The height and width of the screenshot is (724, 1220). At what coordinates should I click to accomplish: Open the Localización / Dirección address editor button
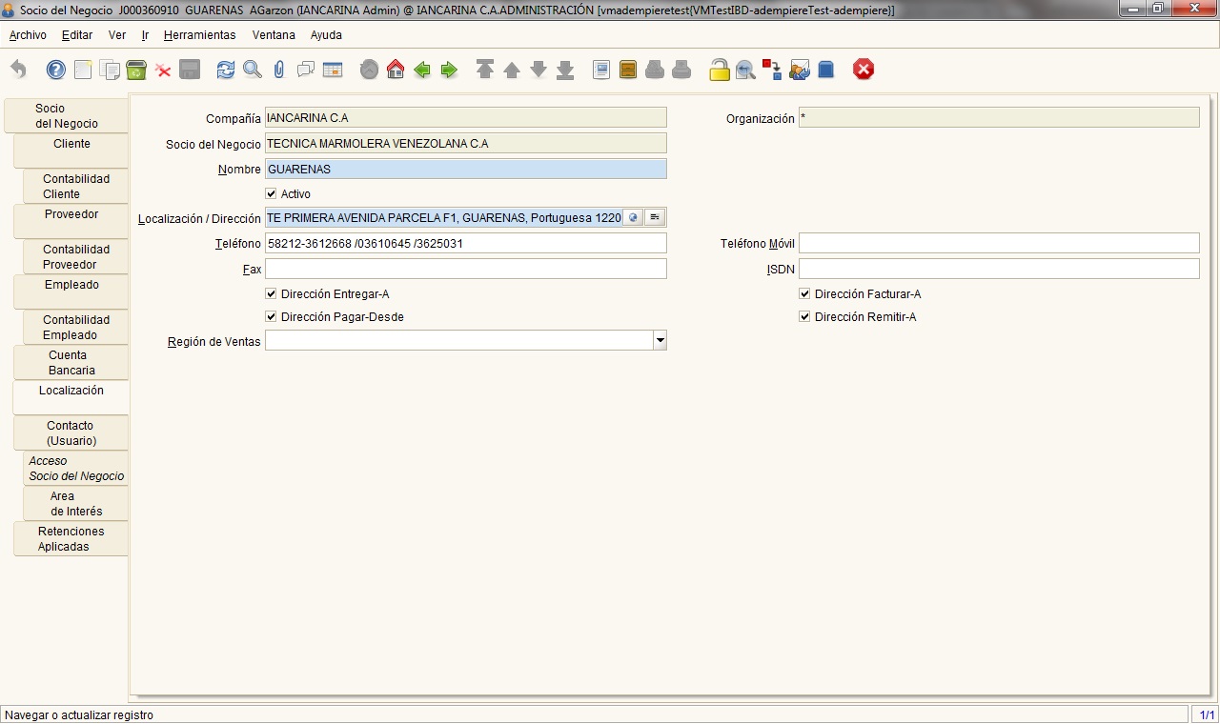[x=655, y=217]
